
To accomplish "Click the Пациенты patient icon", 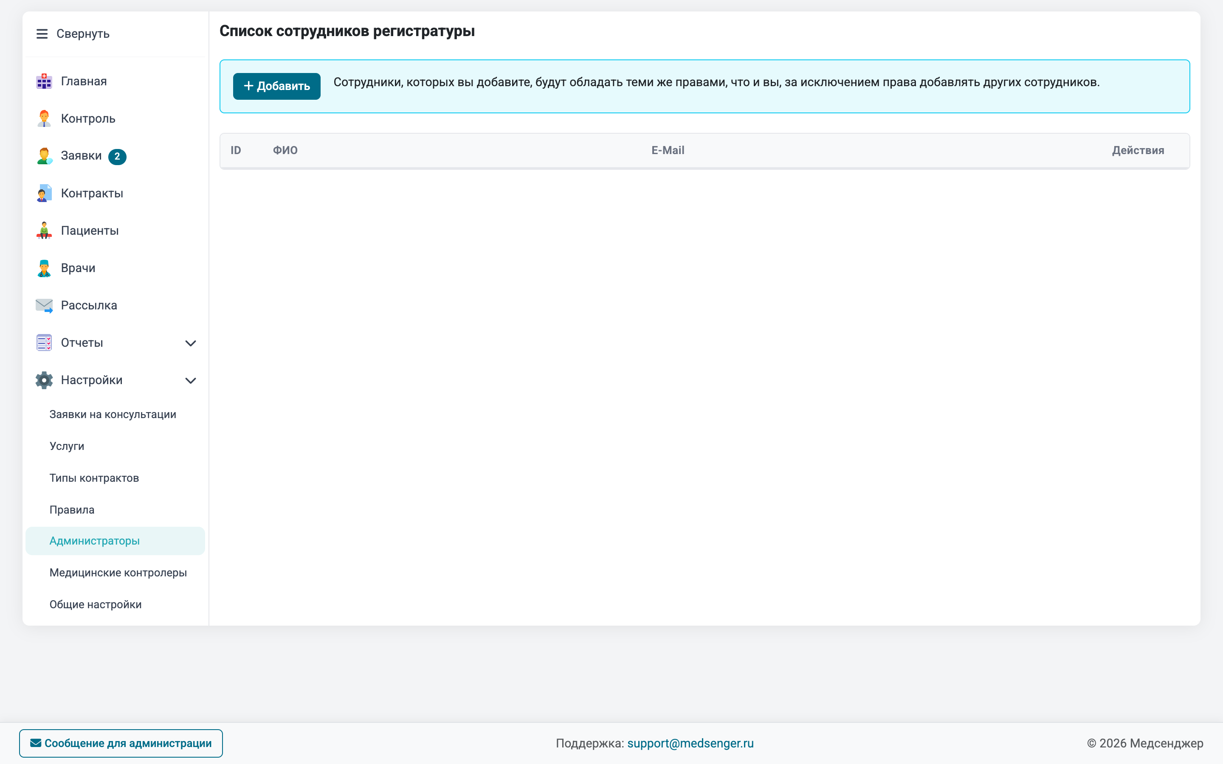I will tap(44, 231).
